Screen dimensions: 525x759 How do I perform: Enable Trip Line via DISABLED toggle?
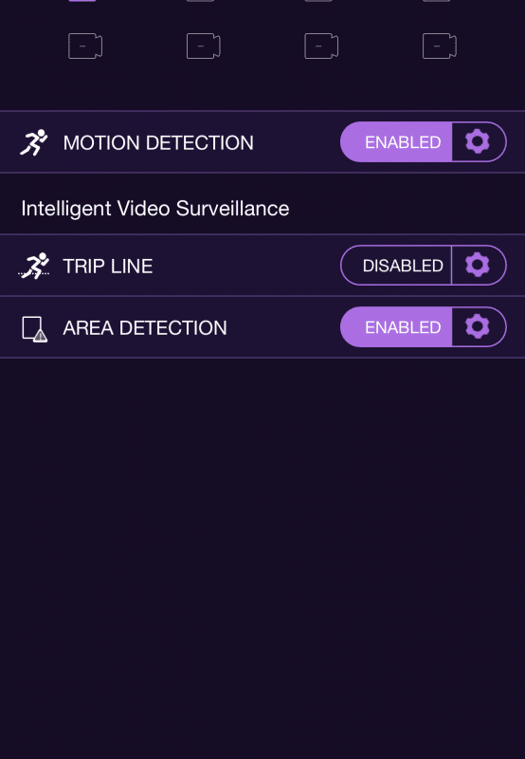[396, 266]
